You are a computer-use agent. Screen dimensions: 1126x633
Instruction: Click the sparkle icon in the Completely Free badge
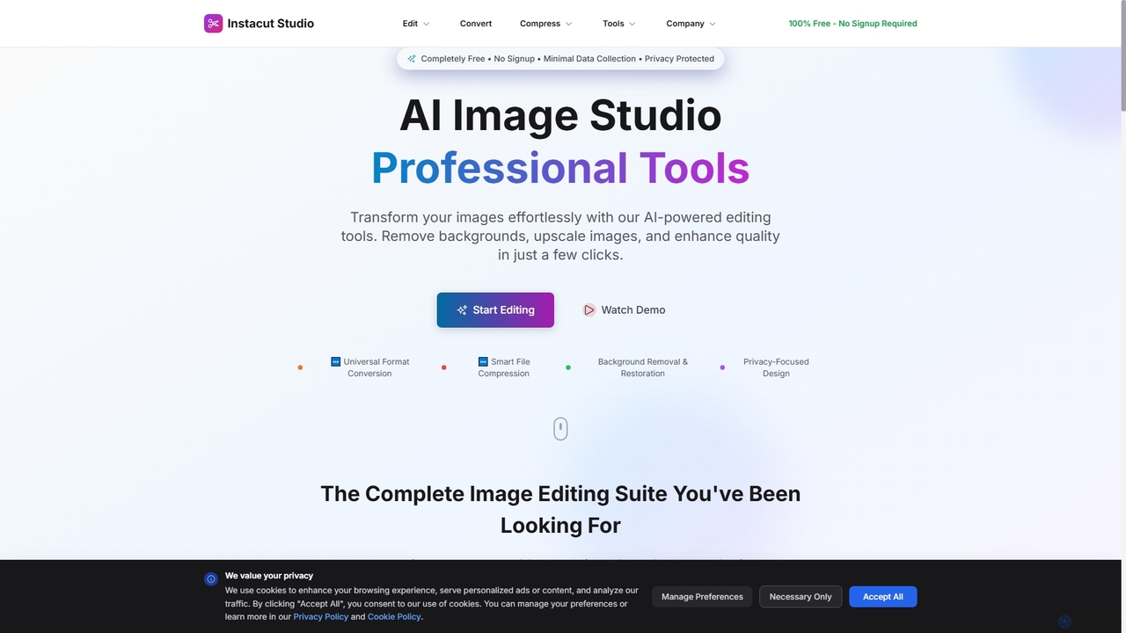pos(411,59)
